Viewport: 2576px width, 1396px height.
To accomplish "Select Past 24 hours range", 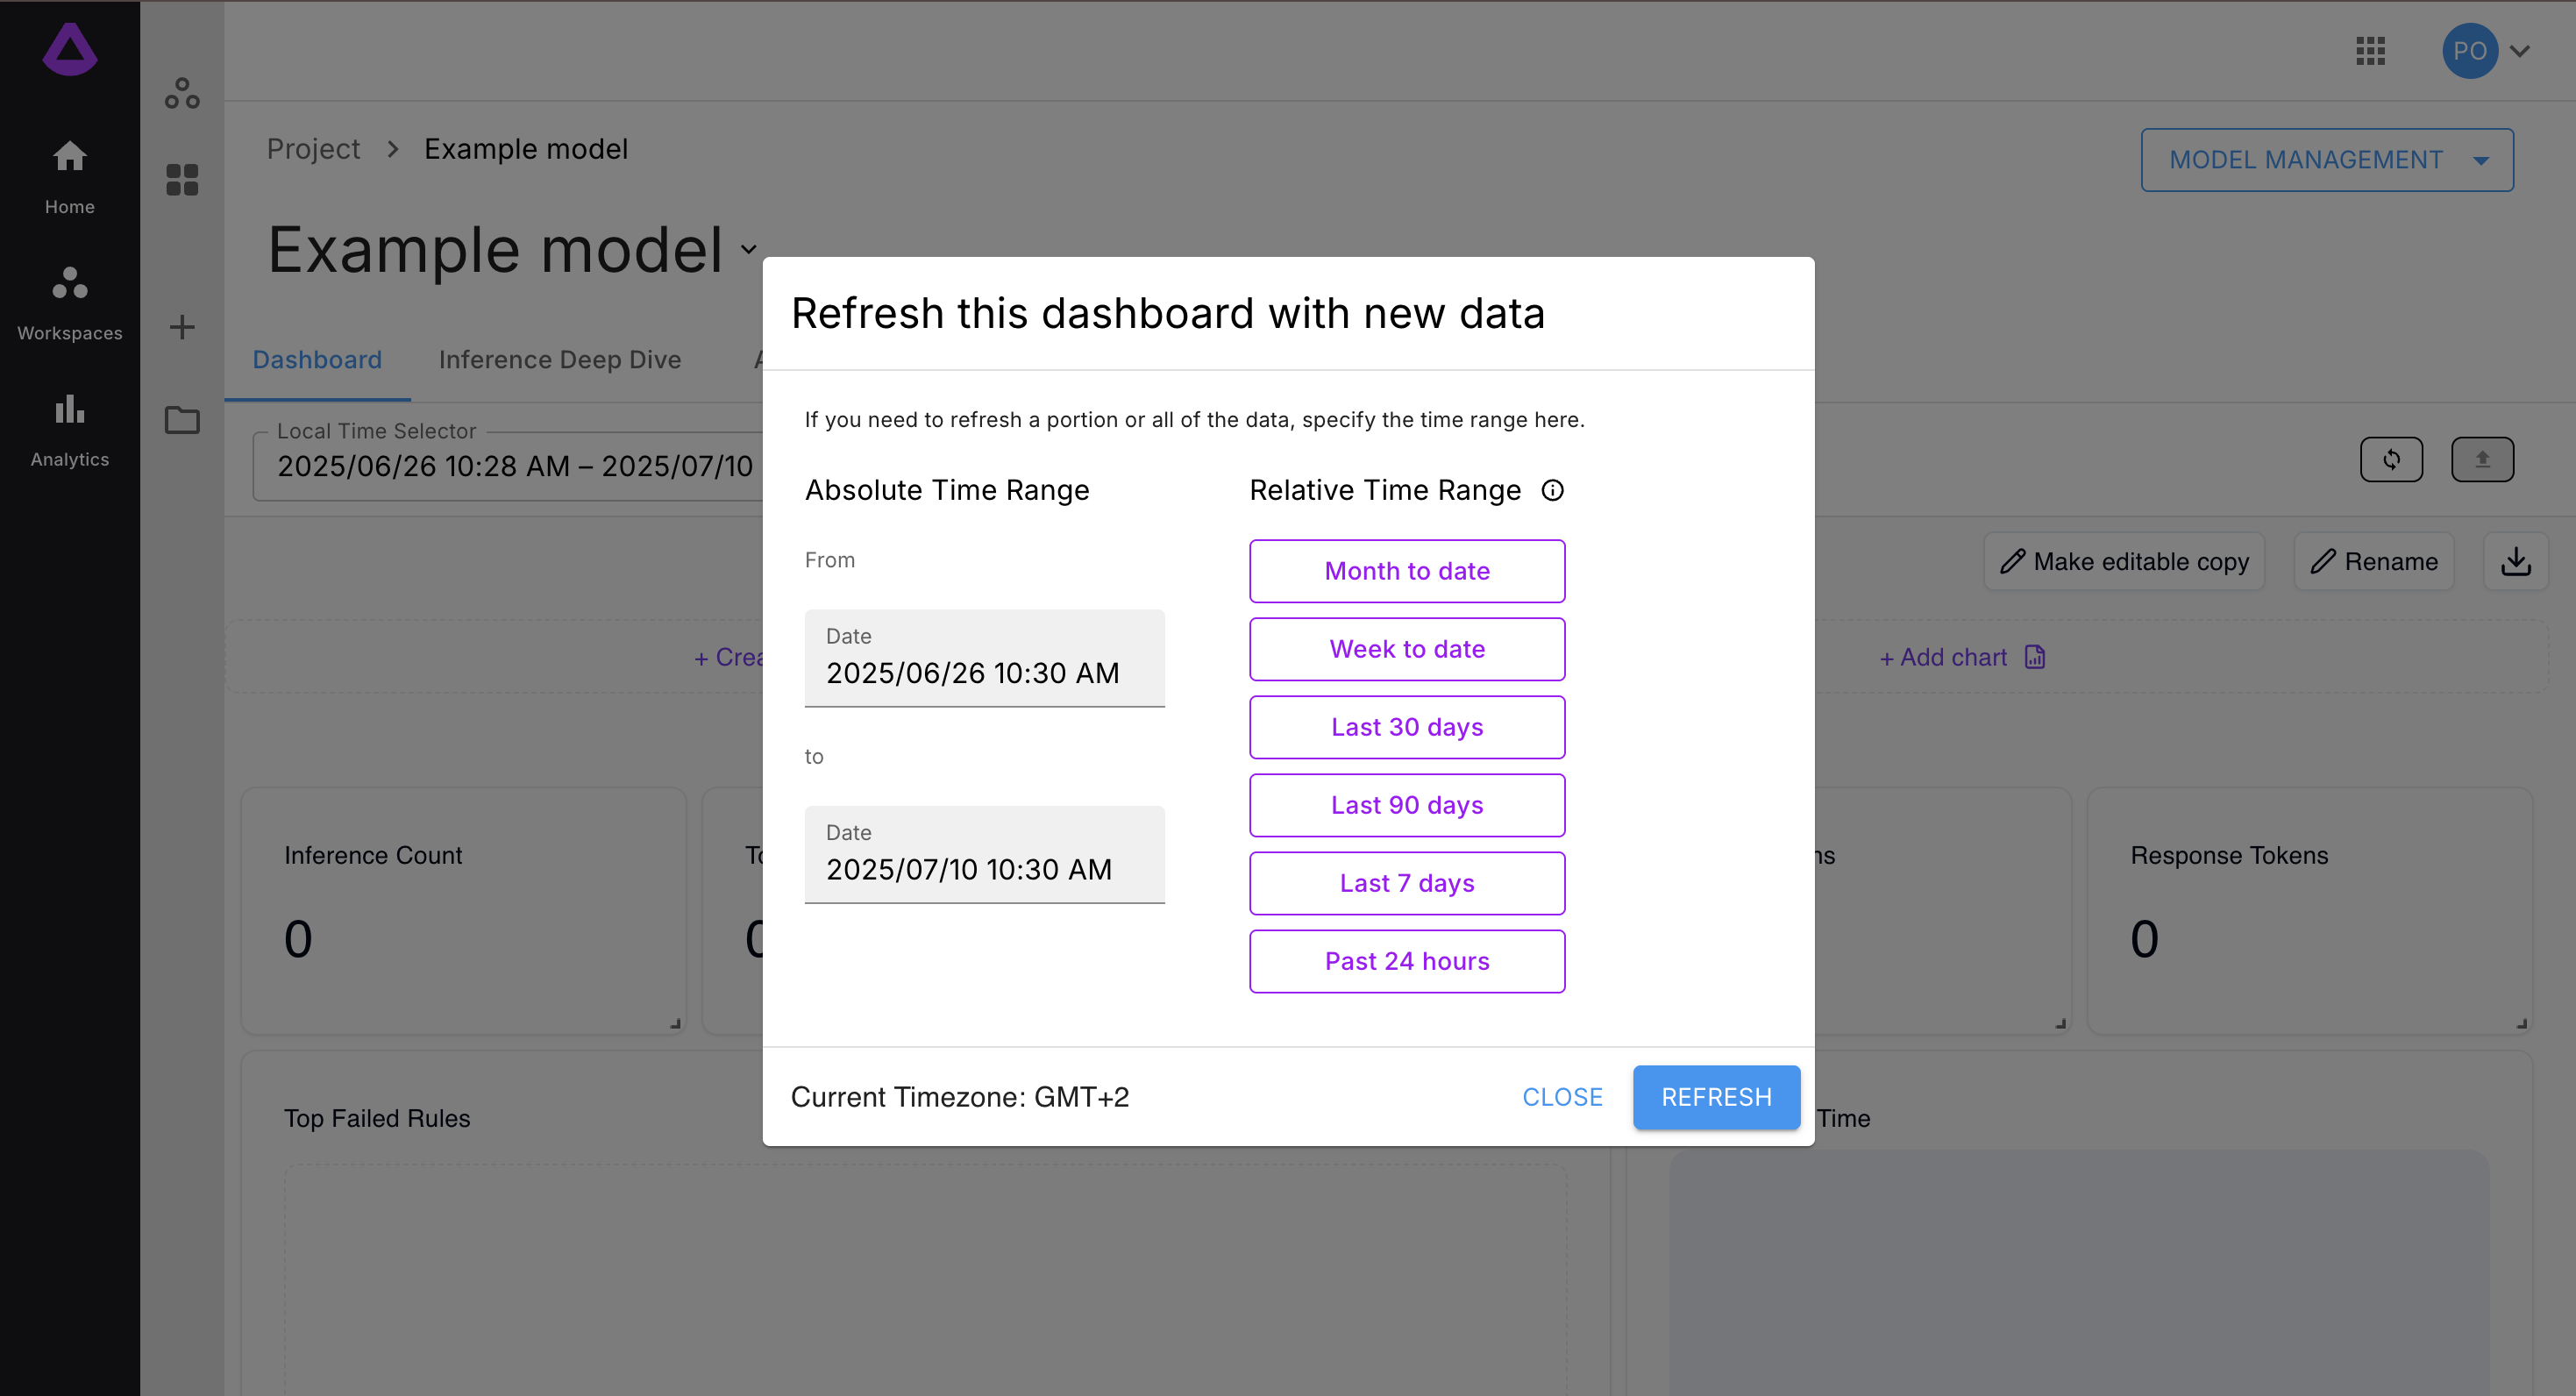I will pos(1407,961).
